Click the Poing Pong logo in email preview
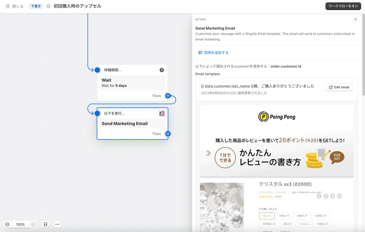The image size is (365, 232). (276, 117)
